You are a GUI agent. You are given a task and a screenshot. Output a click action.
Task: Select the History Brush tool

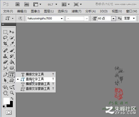[12, 56]
